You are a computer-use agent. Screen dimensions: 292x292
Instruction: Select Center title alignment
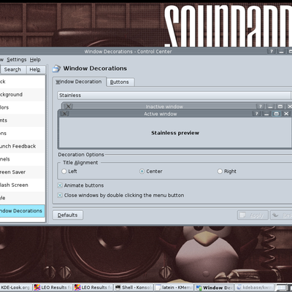tap(151, 172)
